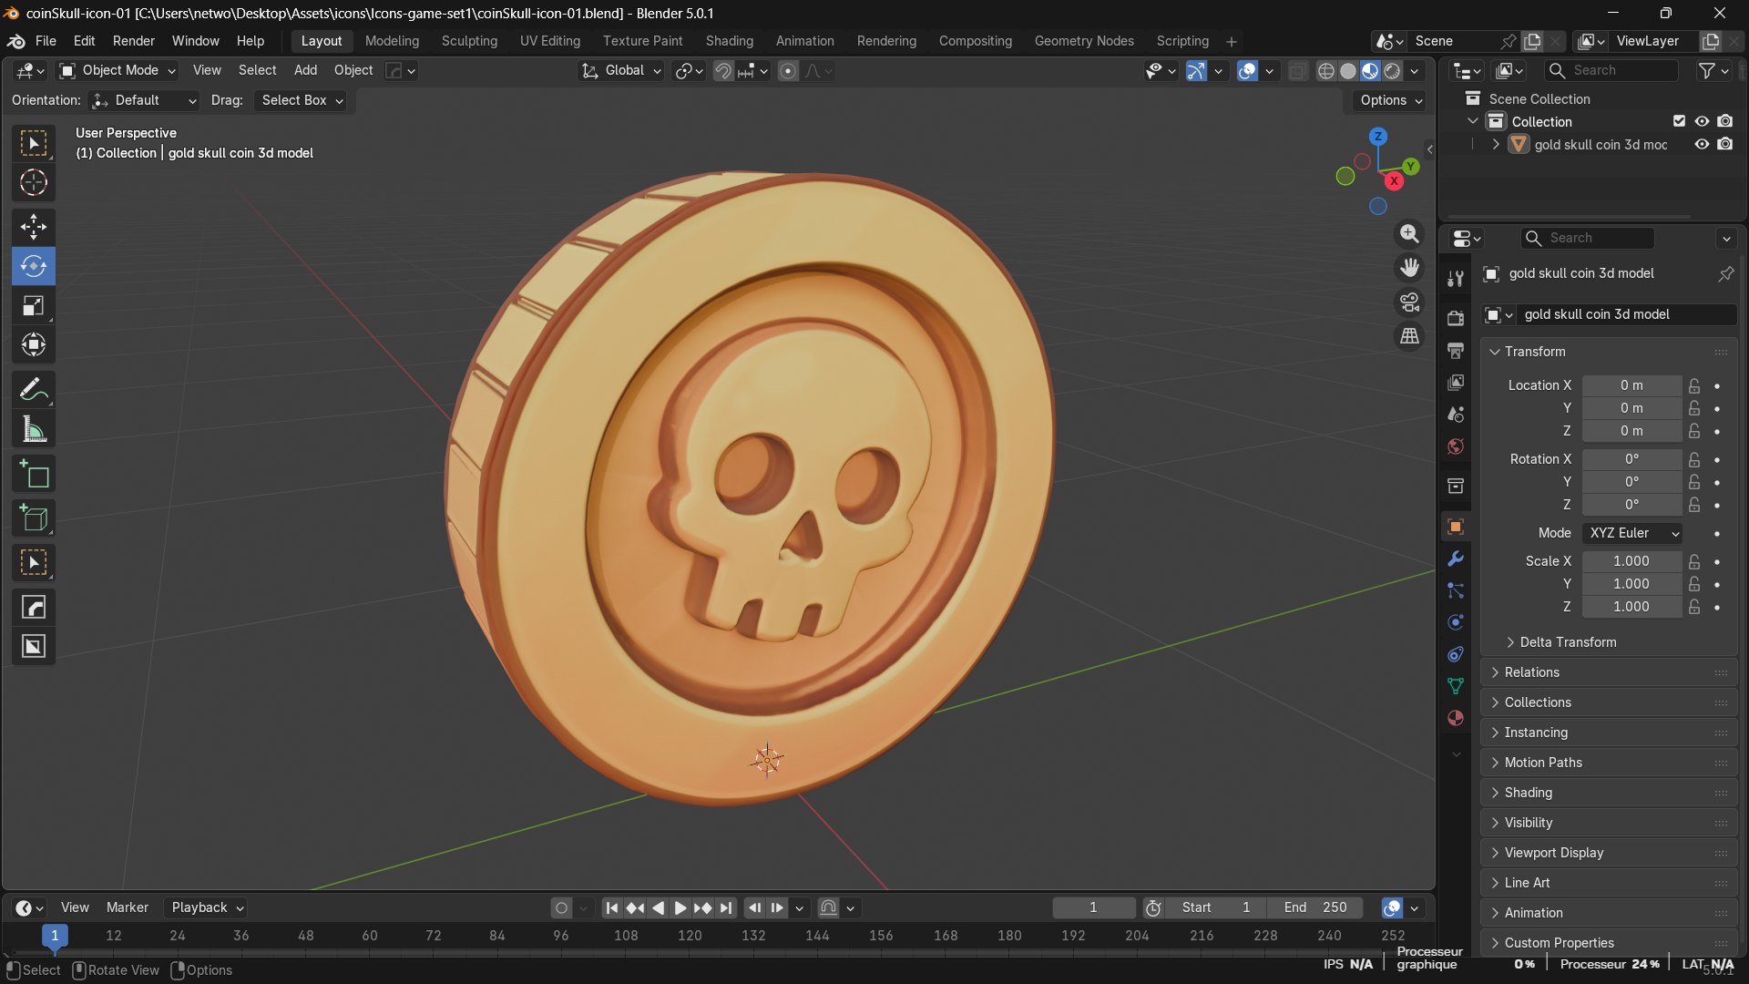
Task: Toggle proportional editing button
Action: click(789, 71)
